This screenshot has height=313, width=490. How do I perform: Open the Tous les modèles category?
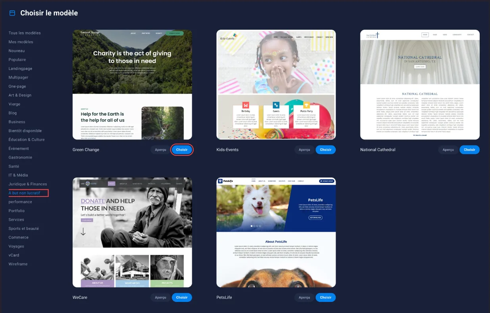tap(25, 33)
